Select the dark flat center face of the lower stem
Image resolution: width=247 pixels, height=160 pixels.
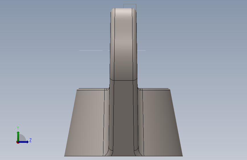click(x=123, y=118)
